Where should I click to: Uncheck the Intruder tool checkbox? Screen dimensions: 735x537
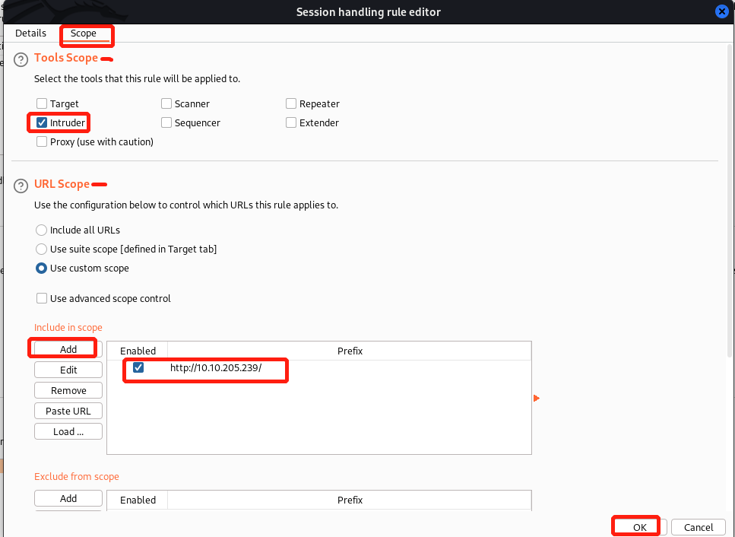(x=42, y=122)
